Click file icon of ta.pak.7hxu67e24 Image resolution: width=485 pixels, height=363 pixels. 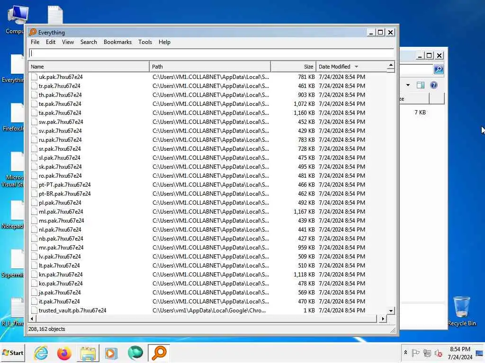[34, 112]
